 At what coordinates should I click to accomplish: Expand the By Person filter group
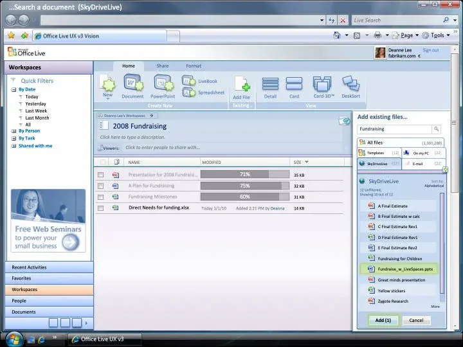coord(14,131)
